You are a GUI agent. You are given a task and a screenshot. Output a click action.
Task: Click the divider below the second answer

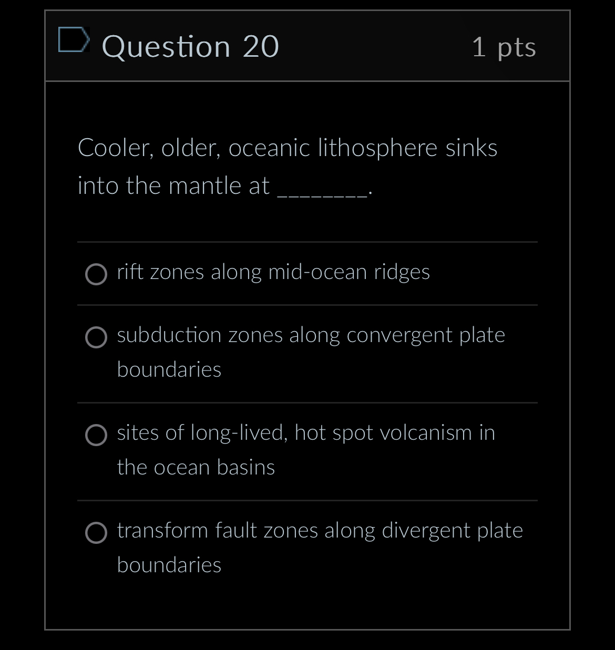tap(307, 403)
